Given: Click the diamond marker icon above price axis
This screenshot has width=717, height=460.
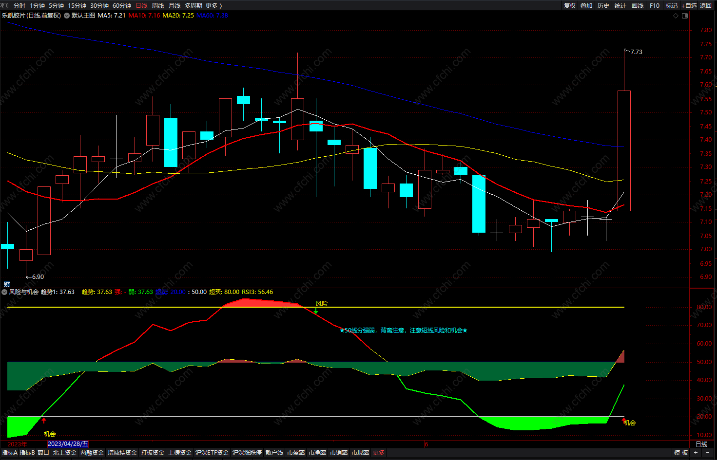Looking at the screenshot, I should [676, 16].
